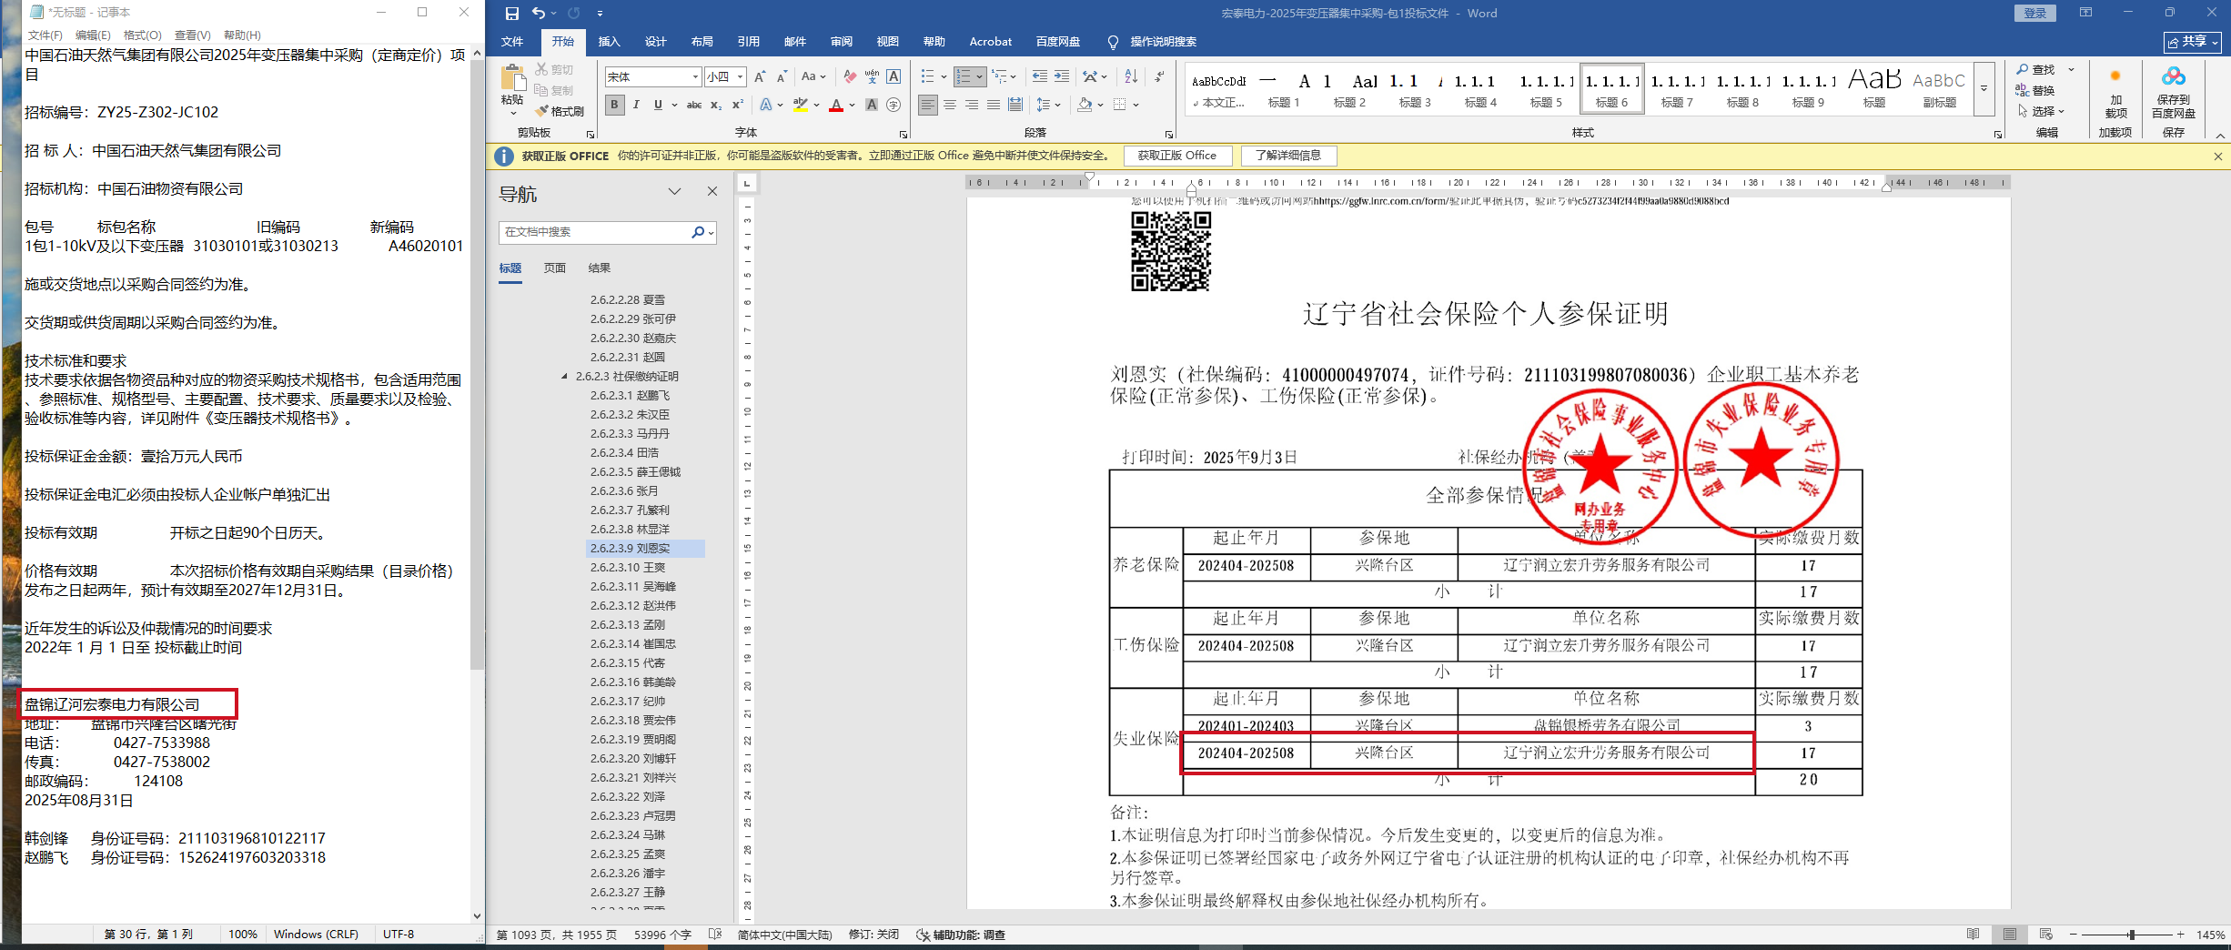Center-align the paragraph text
This screenshot has height=950, width=2231.
point(949,105)
